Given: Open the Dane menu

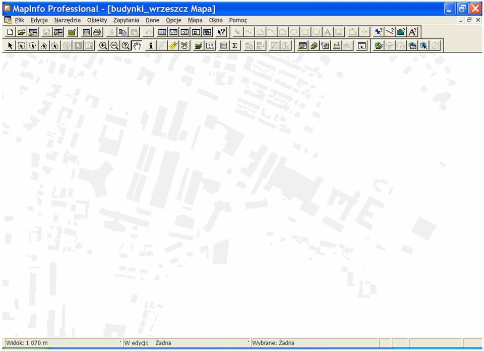Looking at the screenshot, I should click(152, 20).
